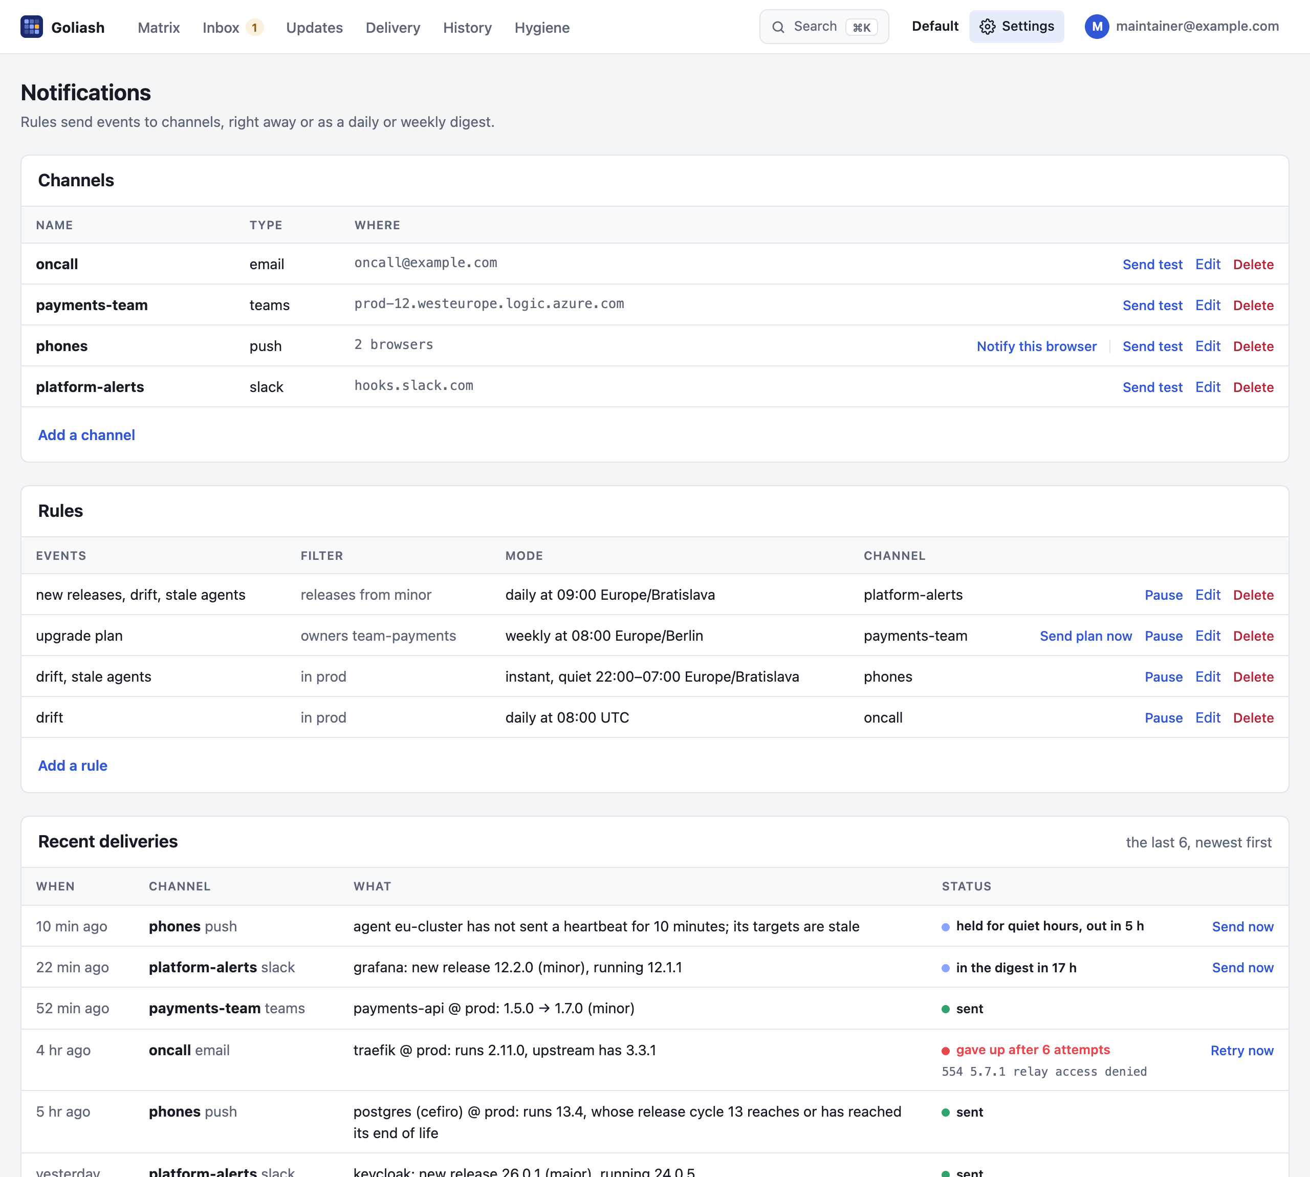This screenshot has height=1177, width=1310.
Task: Click the Notifications page heading
Action: [86, 93]
